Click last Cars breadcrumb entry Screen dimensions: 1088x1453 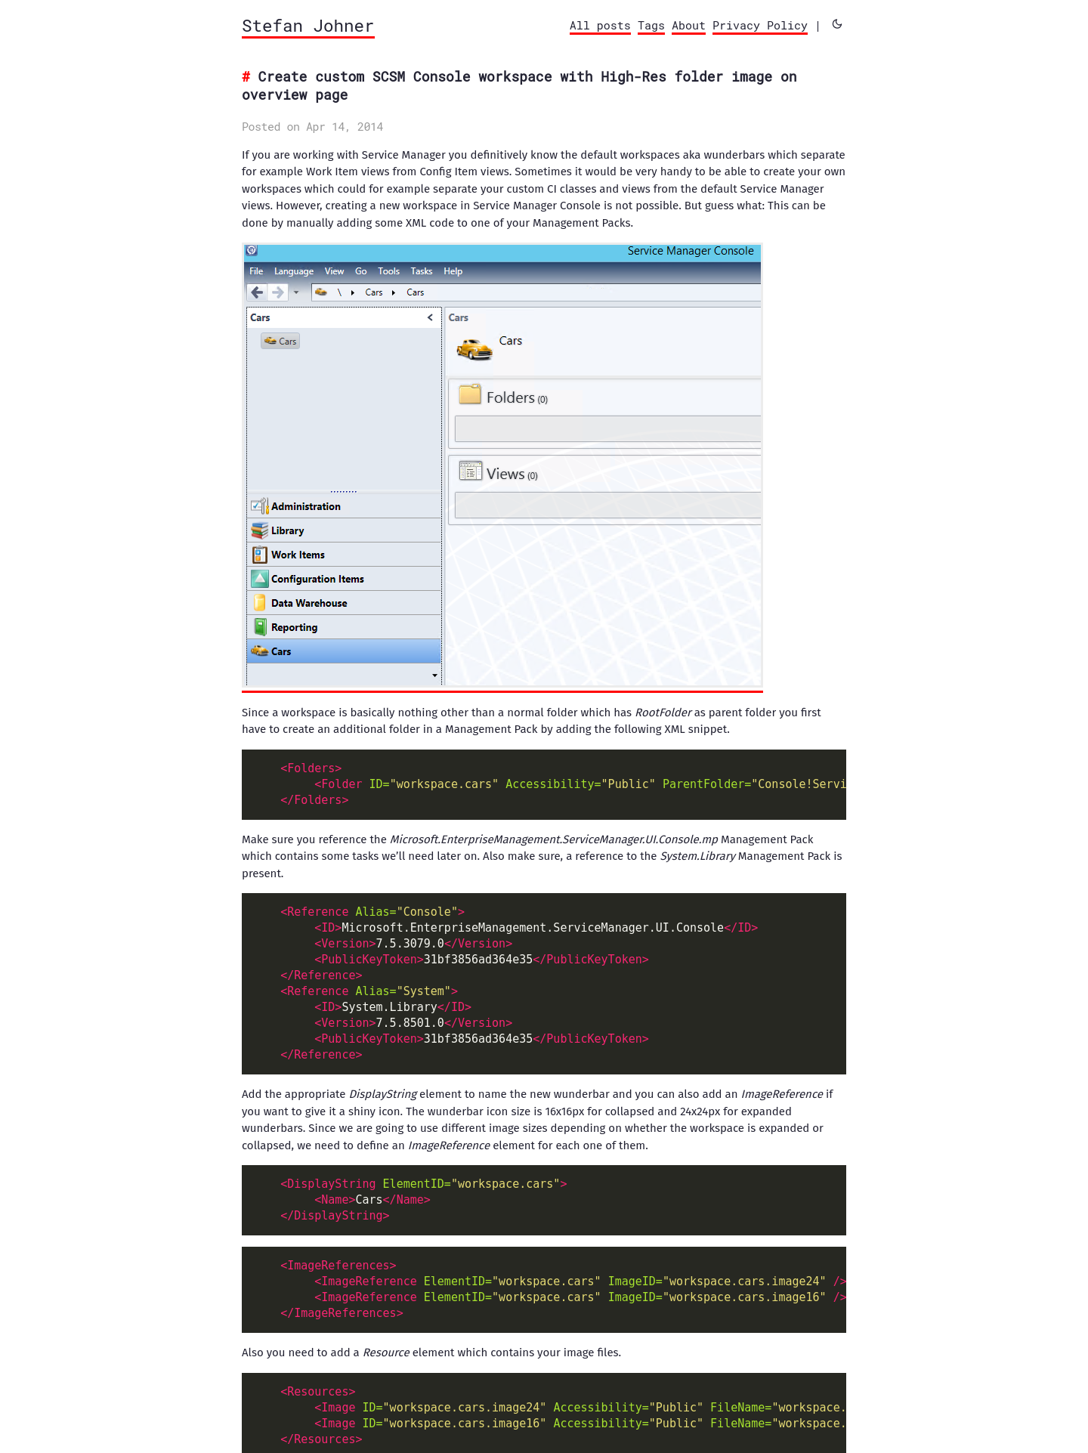[416, 292]
